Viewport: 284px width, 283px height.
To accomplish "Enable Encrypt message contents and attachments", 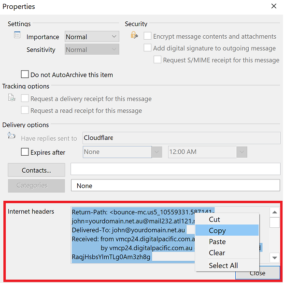I will click(147, 36).
